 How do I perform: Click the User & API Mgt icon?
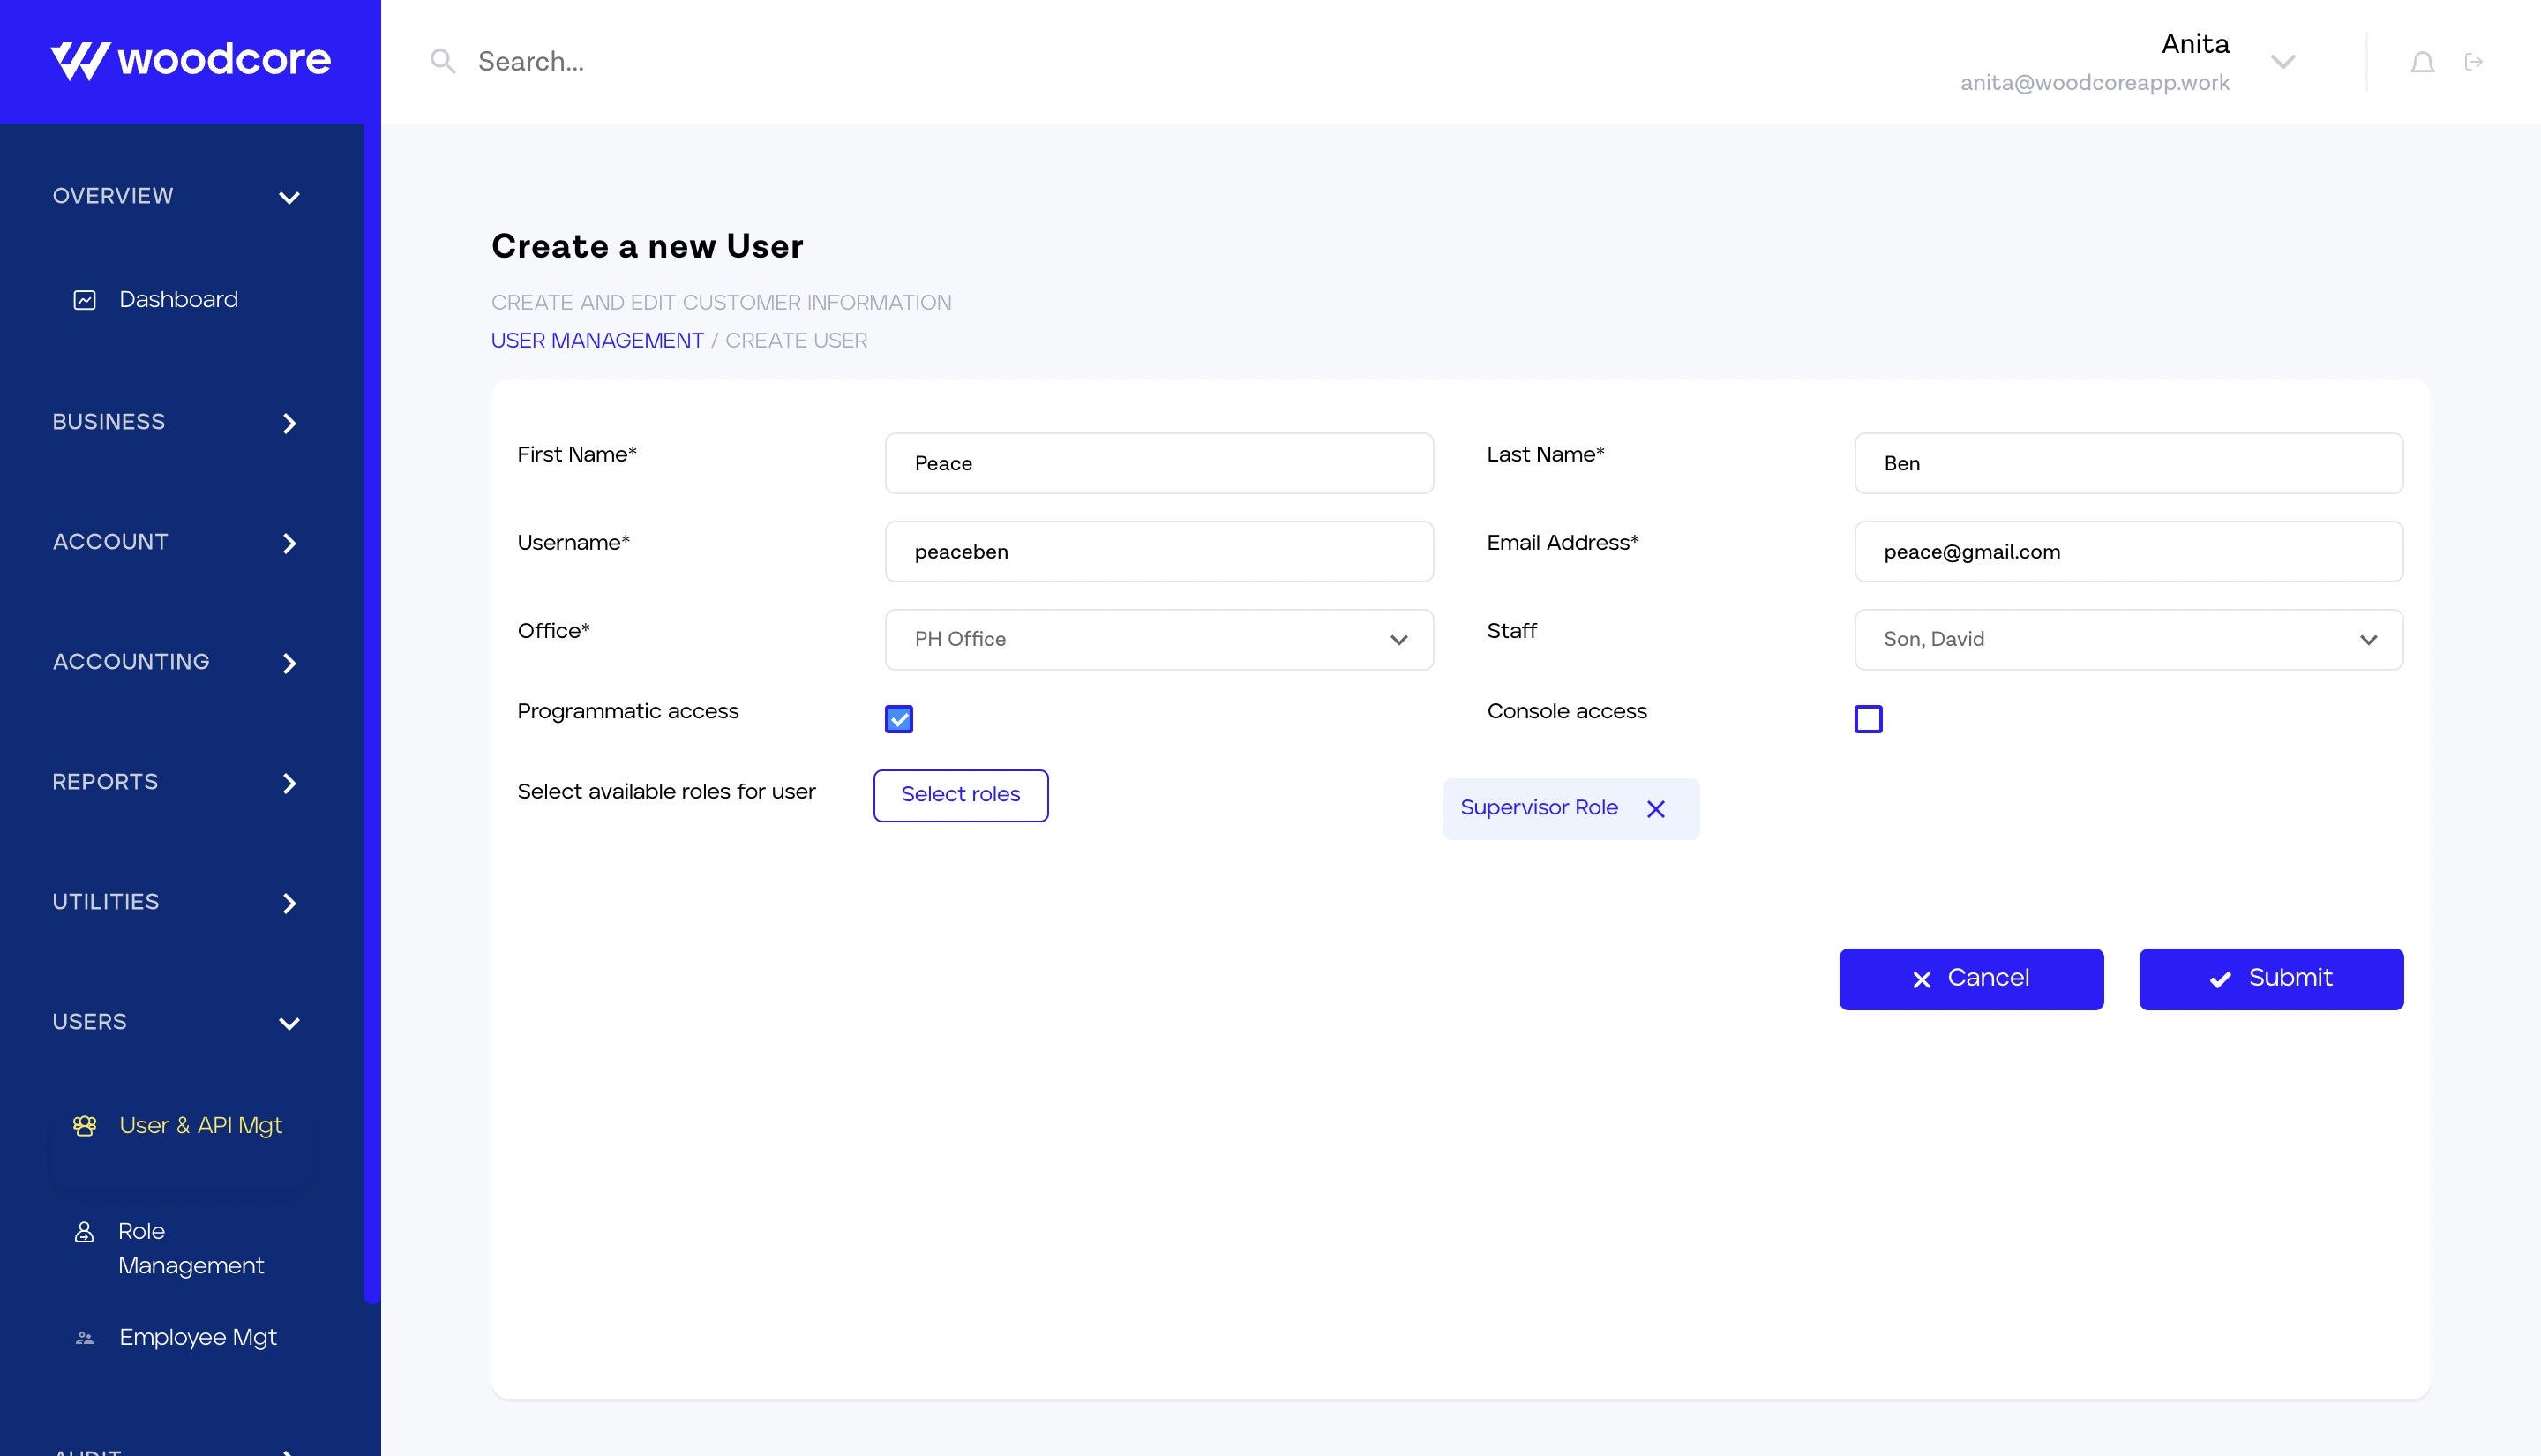(85, 1126)
